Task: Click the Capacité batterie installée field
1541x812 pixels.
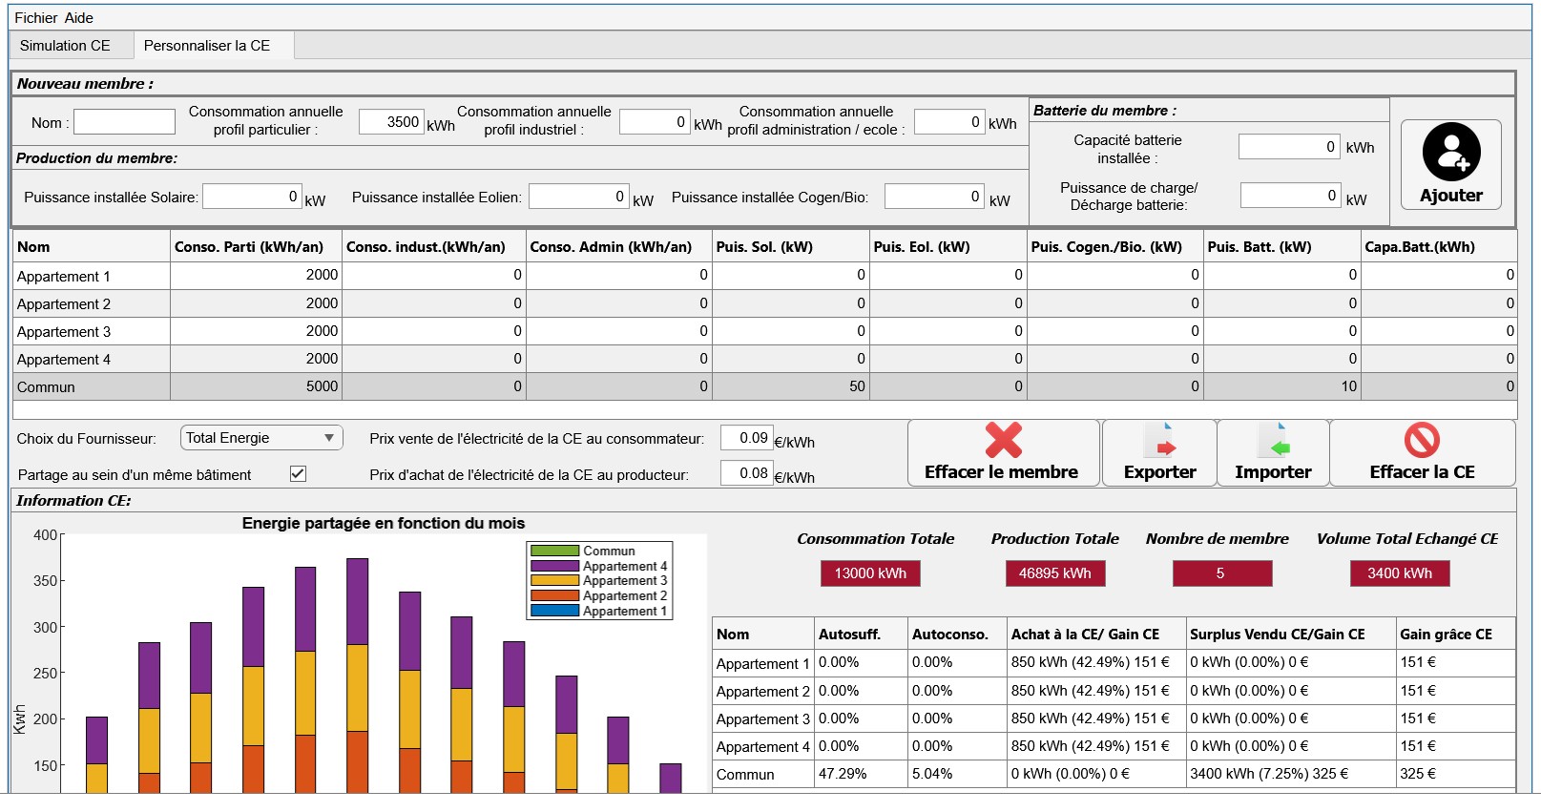Action: tap(1289, 146)
